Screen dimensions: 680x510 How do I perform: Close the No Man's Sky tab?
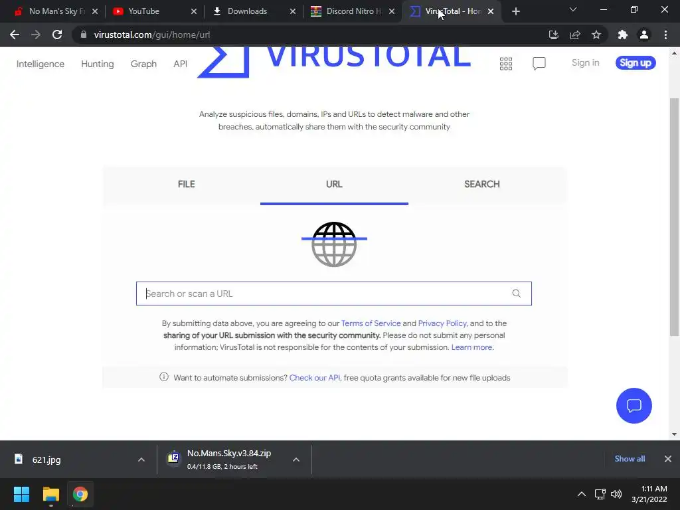95,11
